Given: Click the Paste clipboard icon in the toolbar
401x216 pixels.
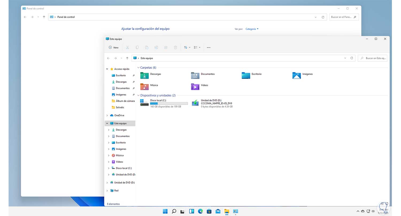Looking at the screenshot, I should [x=147, y=47].
